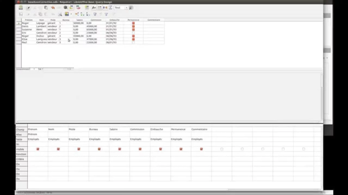Save the query with the toolbar Save icon
Image resolution: width=348 pixels, height=195 pixels.
20,8
